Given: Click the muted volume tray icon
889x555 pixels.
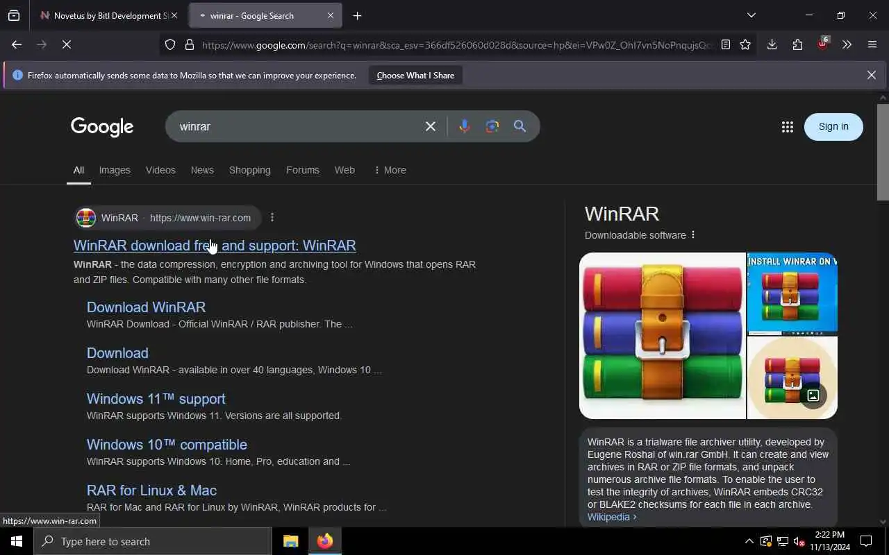Looking at the screenshot, I should [799, 541].
